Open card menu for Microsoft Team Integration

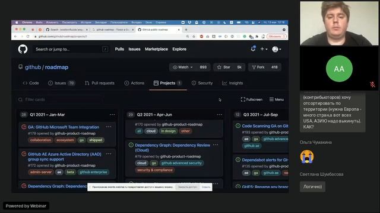[x=109, y=127]
